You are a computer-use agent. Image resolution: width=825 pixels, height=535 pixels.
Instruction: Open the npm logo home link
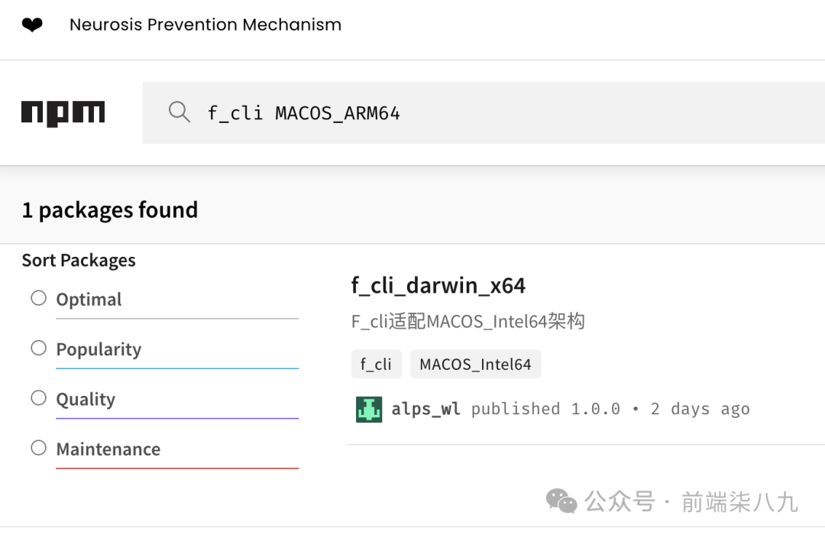pos(63,113)
